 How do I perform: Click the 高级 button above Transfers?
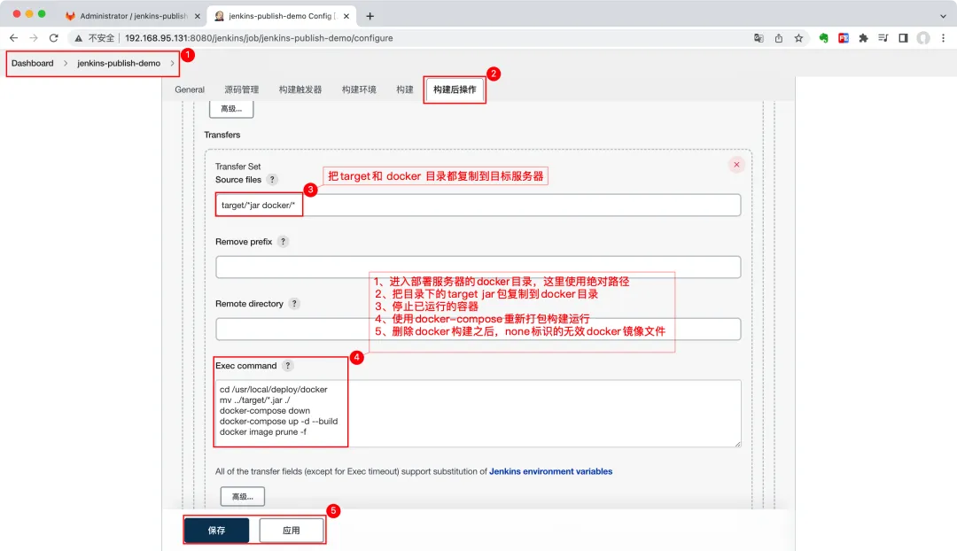[231, 109]
